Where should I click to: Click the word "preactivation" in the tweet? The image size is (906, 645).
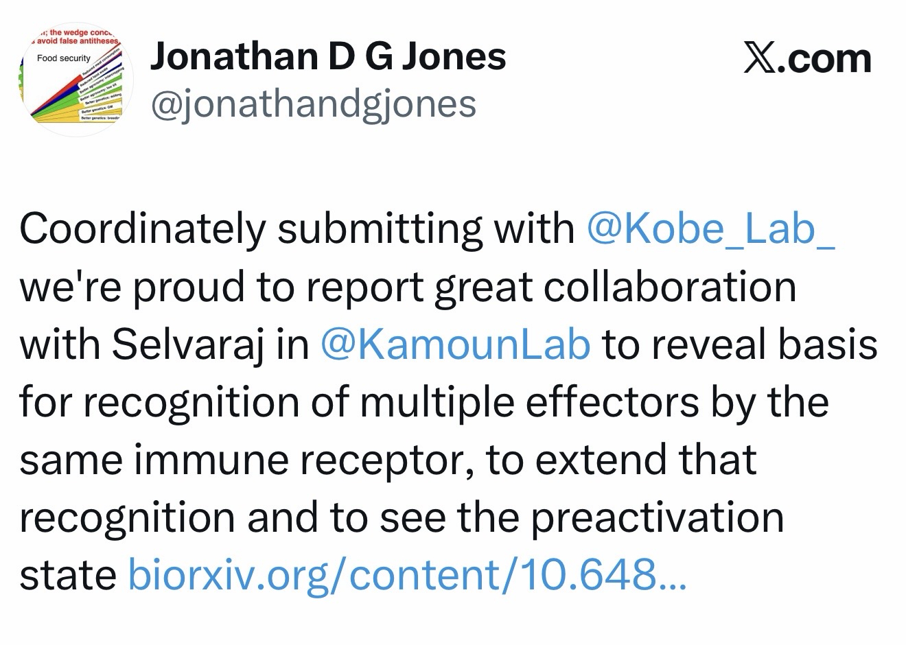coord(657,517)
